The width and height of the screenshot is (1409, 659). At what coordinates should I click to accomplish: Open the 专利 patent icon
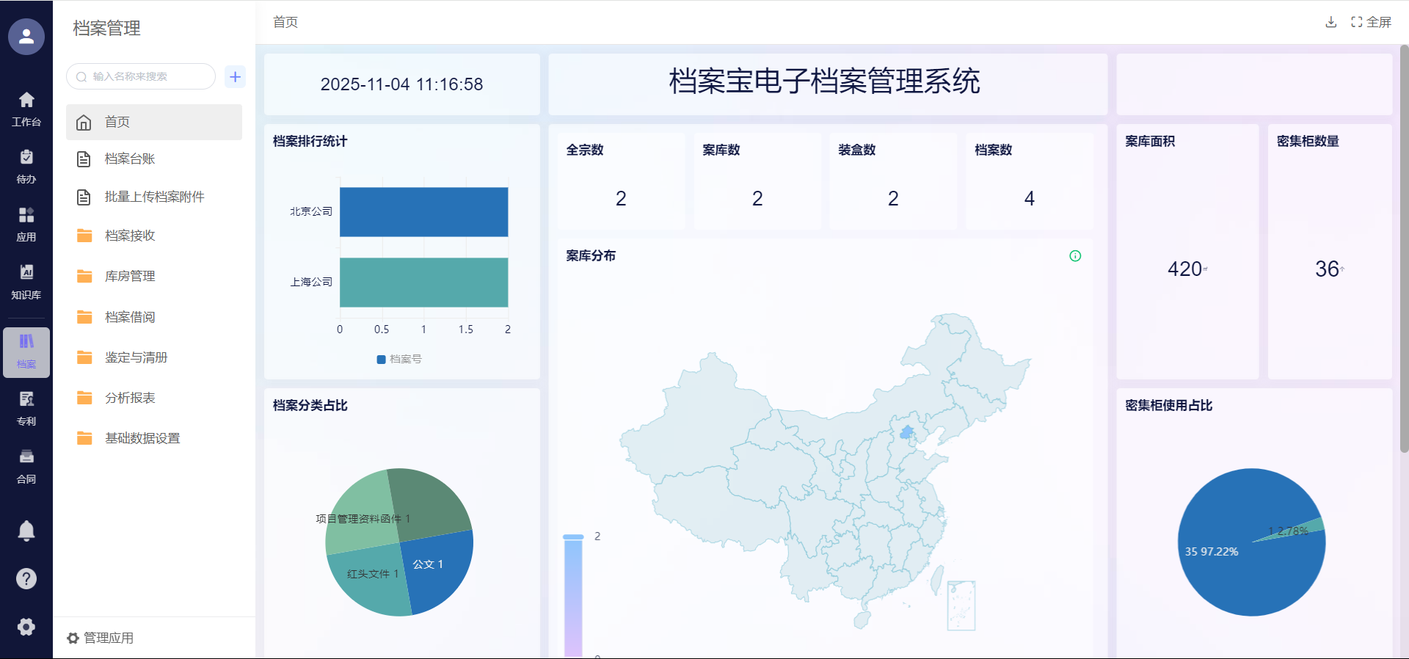26,408
